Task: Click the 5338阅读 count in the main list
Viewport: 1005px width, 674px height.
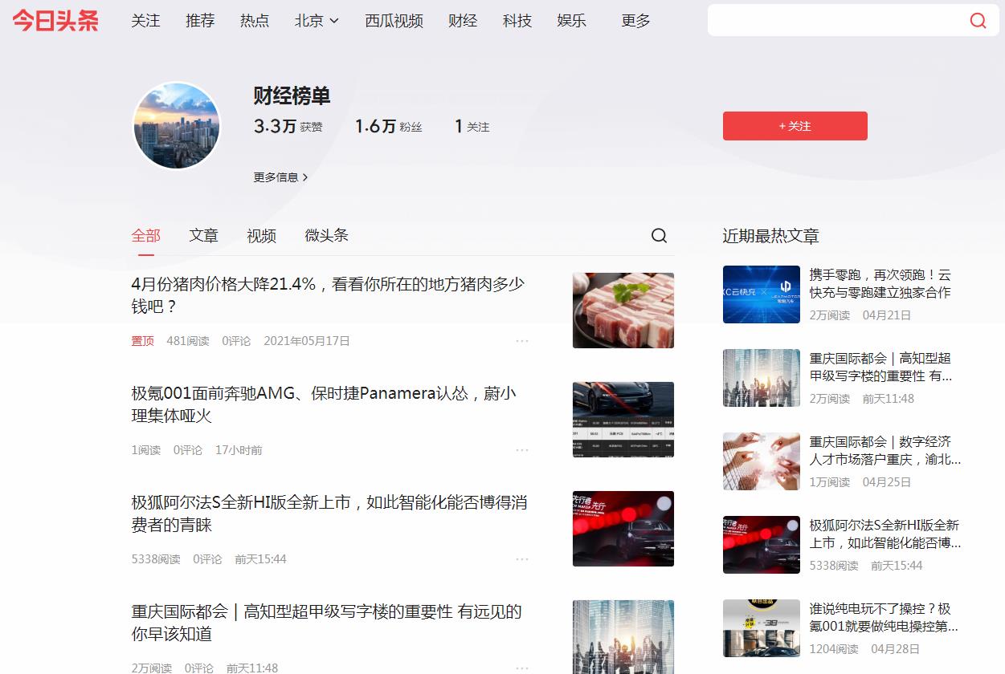Action: click(156, 559)
